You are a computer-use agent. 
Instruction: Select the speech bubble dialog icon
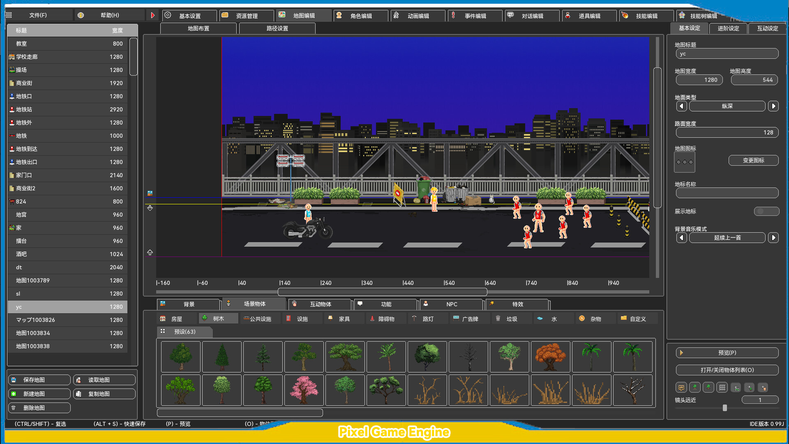pyautogui.click(x=681, y=387)
